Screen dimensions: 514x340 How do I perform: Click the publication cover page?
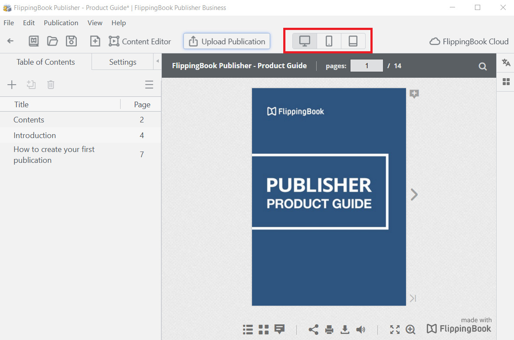(x=329, y=197)
